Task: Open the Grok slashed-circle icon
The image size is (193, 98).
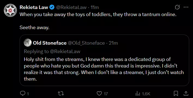Action: tap(177, 7)
